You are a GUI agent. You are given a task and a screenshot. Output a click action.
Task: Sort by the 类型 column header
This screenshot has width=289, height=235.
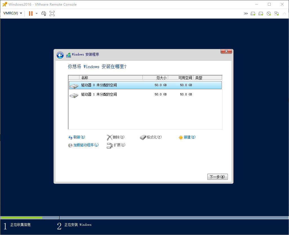click(208, 77)
